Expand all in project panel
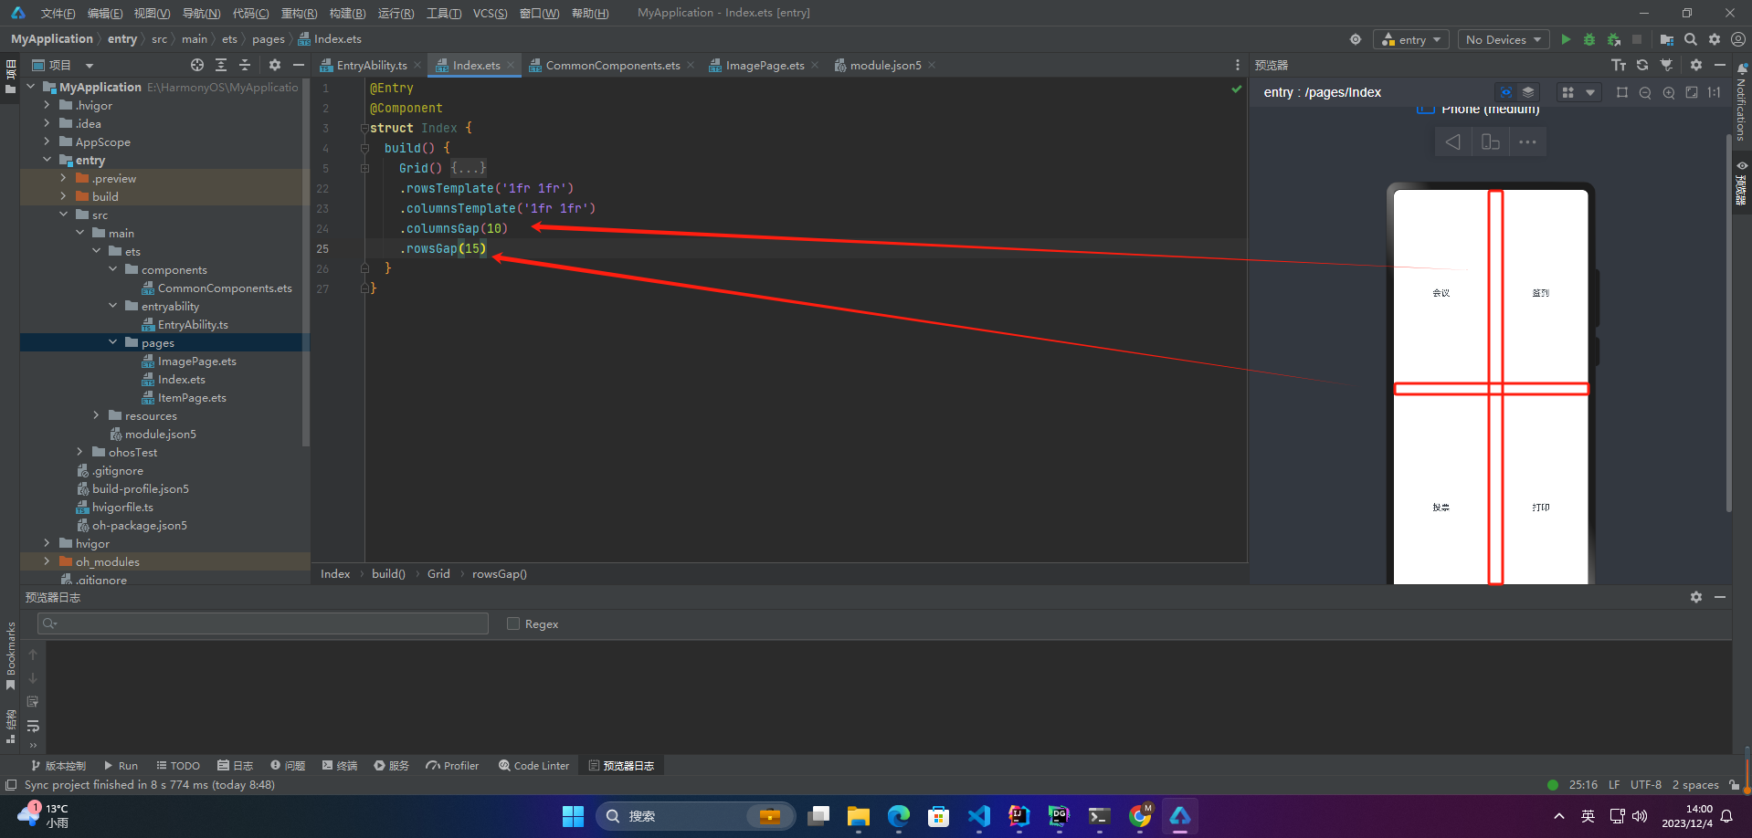Image resolution: width=1752 pixels, height=838 pixels. point(221,65)
